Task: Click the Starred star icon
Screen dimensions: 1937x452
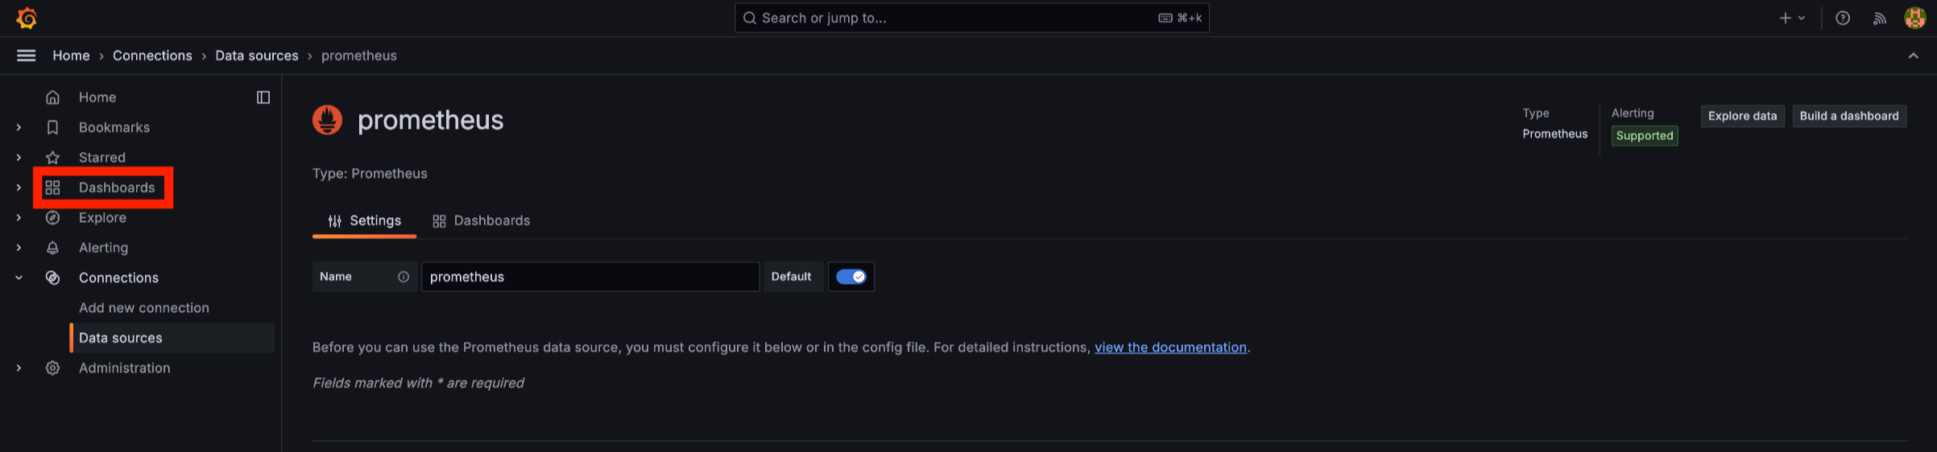Action: click(x=52, y=158)
